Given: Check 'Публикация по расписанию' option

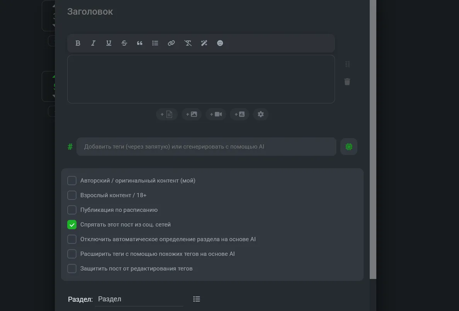Looking at the screenshot, I should click(72, 210).
